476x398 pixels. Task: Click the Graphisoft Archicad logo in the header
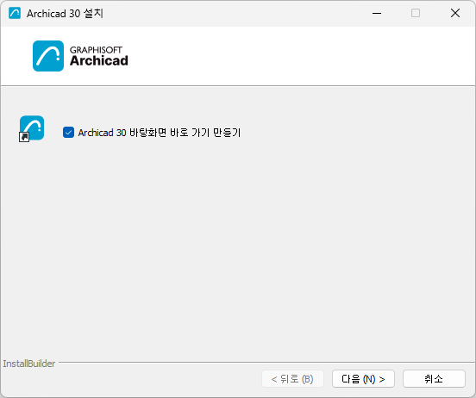(x=80, y=56)
